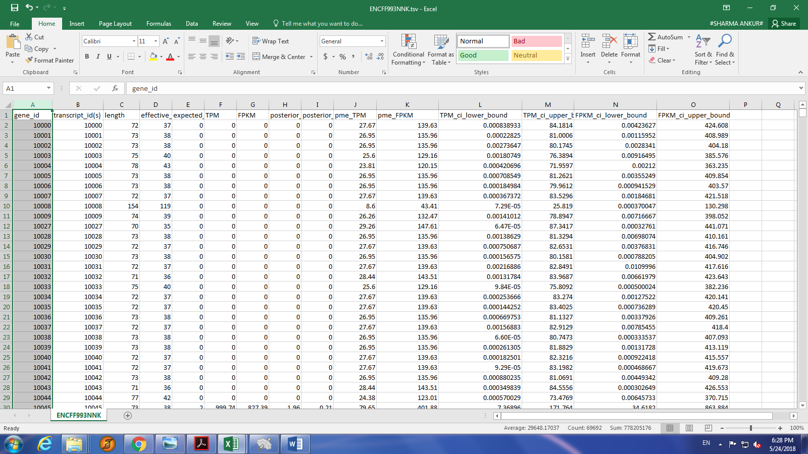This screenshot has height=454, width=808.
Task: Click Tell me what you want search
Action: [x=318, y=24]
